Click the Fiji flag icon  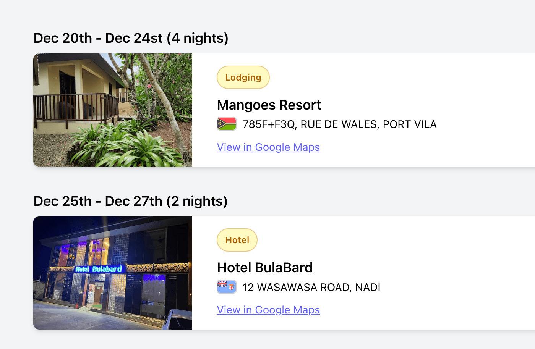click(227, 287)
